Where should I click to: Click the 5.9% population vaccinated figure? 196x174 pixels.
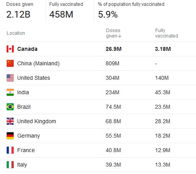pos(108,14)
